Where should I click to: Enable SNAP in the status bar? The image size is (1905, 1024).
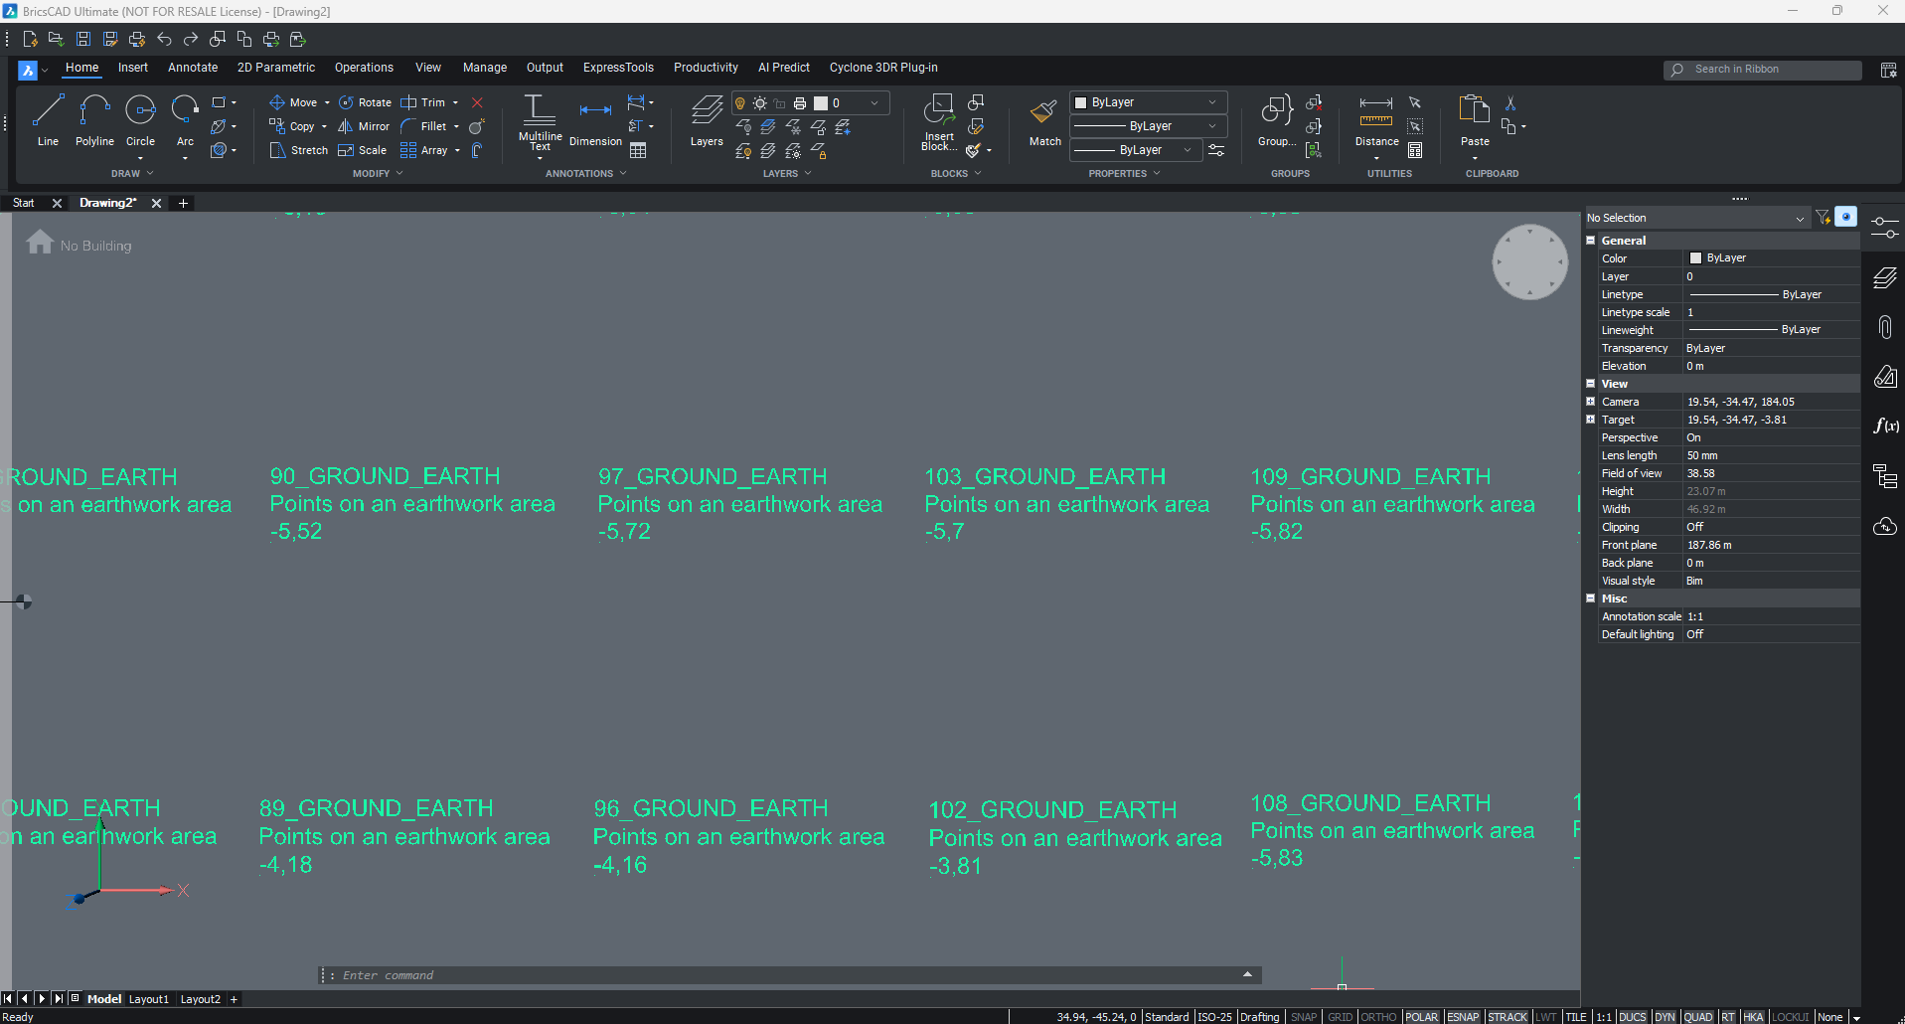pos(1304,1017)
